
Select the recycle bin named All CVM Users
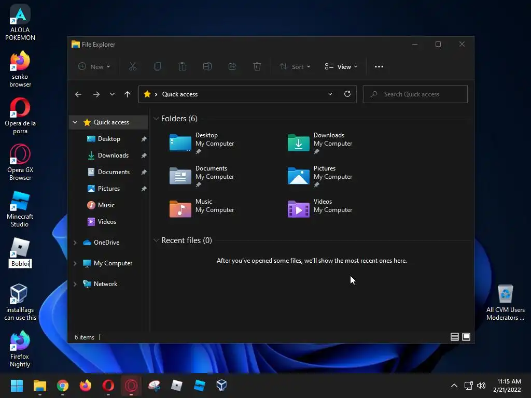[x=505, y=302]
